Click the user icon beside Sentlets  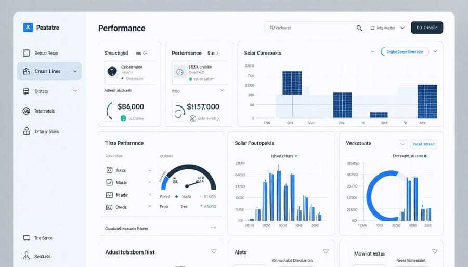point(27,256)
